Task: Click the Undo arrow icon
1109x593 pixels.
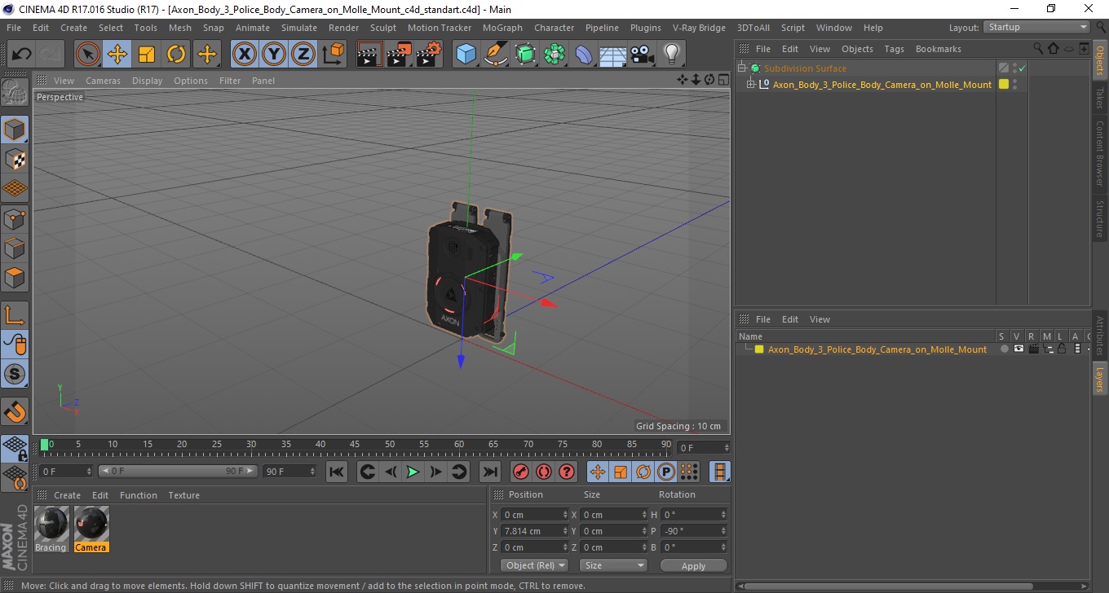Action: click(22, 55)
